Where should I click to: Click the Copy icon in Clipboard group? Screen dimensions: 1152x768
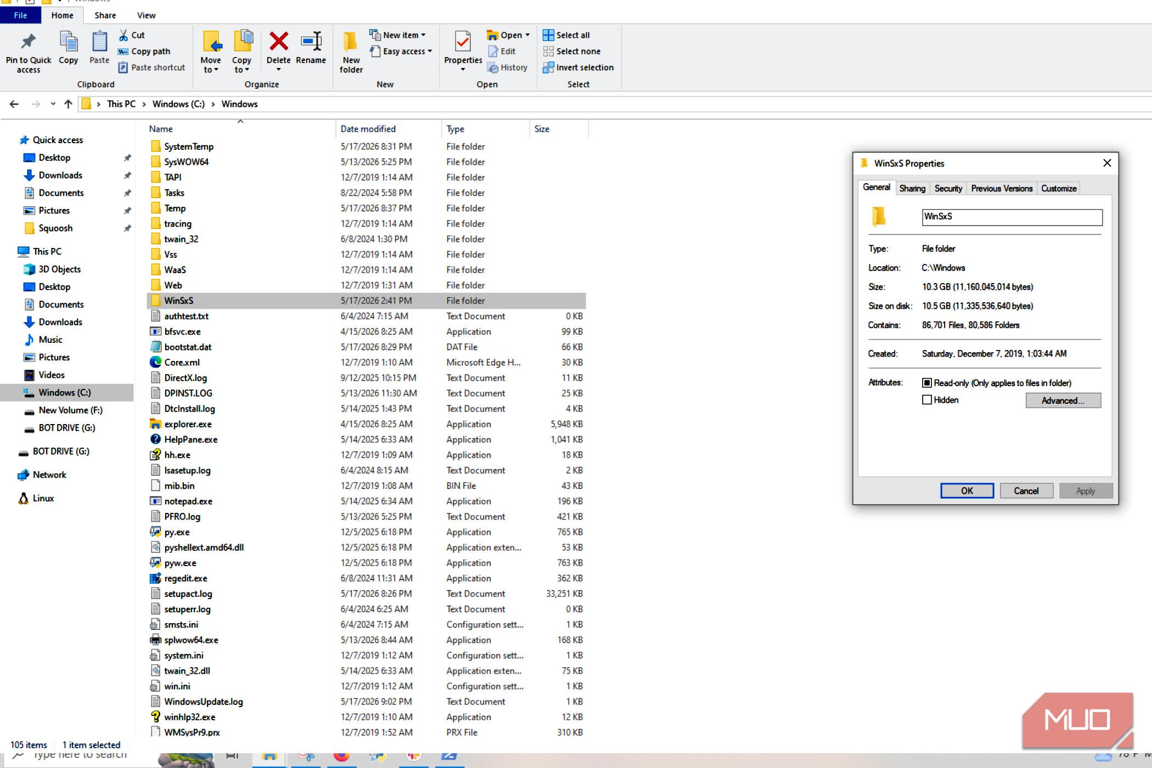[x=69, y=42]
